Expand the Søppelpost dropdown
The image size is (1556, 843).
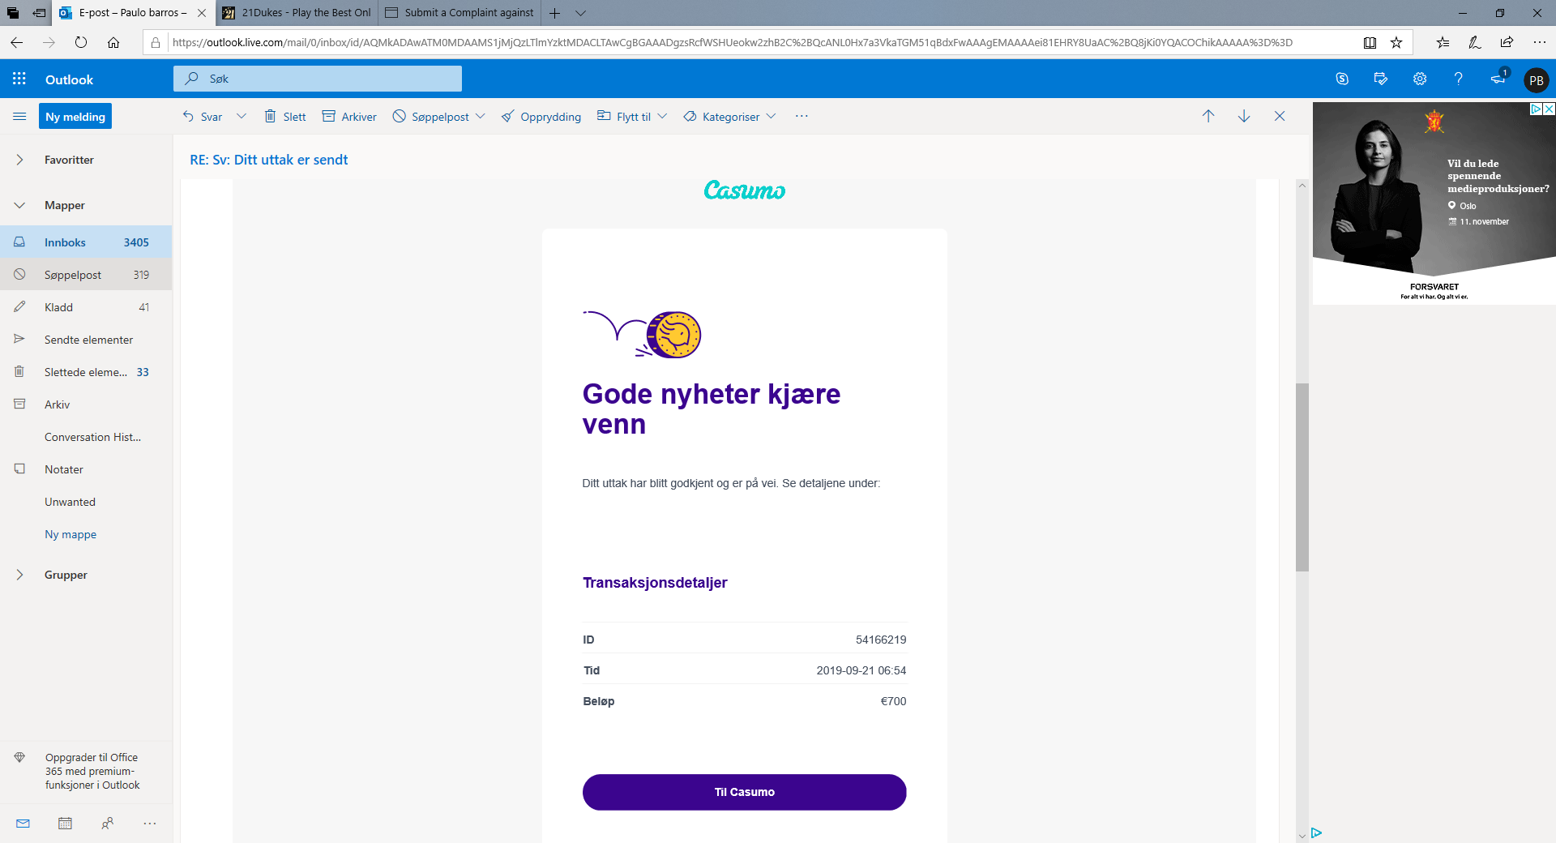coord(481,116)
